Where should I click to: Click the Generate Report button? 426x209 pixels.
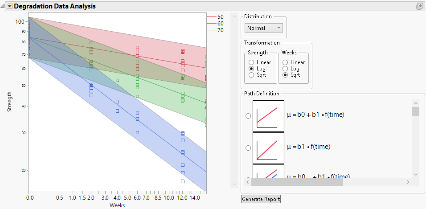[x=261, y=199]
